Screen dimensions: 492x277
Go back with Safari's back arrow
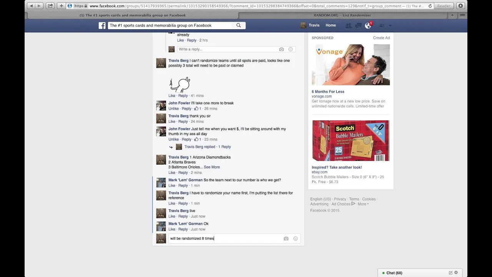tap(31, 6)
